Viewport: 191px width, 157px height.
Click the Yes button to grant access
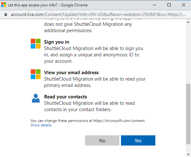point(138,140)
